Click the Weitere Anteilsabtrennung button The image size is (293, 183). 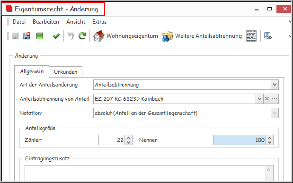coord(202,36)
